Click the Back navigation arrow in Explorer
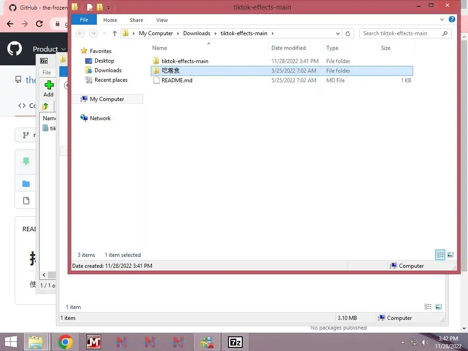Image resolution: width=468 pixels, height=351 pixels. 80,33
